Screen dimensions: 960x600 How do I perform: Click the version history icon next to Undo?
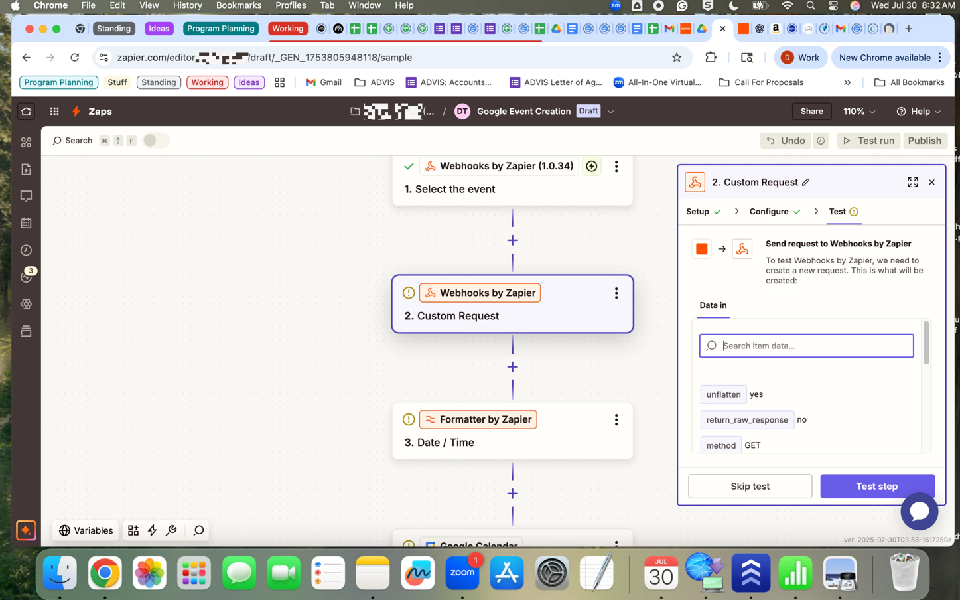pos(821,141)
